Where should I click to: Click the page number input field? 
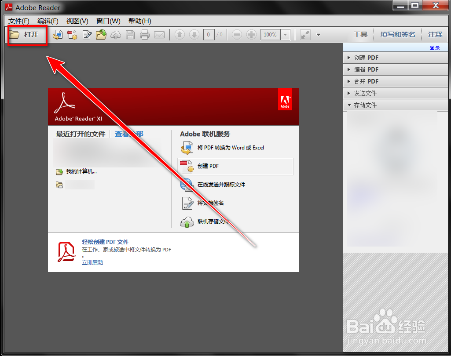pos(209,35)
